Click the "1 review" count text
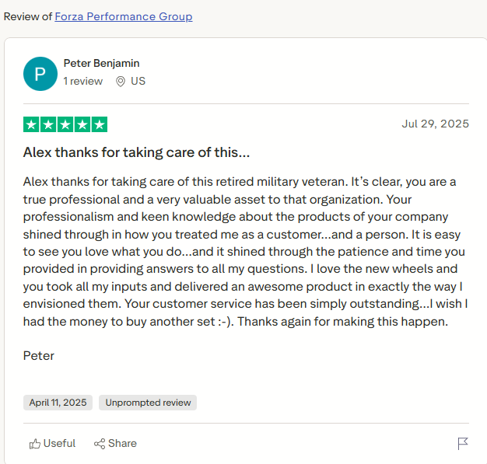This screenshot has width=487, height=464. click(82, 81)
